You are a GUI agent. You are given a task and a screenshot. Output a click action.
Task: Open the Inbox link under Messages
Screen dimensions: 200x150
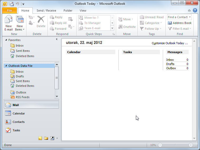tap(170, 60)
